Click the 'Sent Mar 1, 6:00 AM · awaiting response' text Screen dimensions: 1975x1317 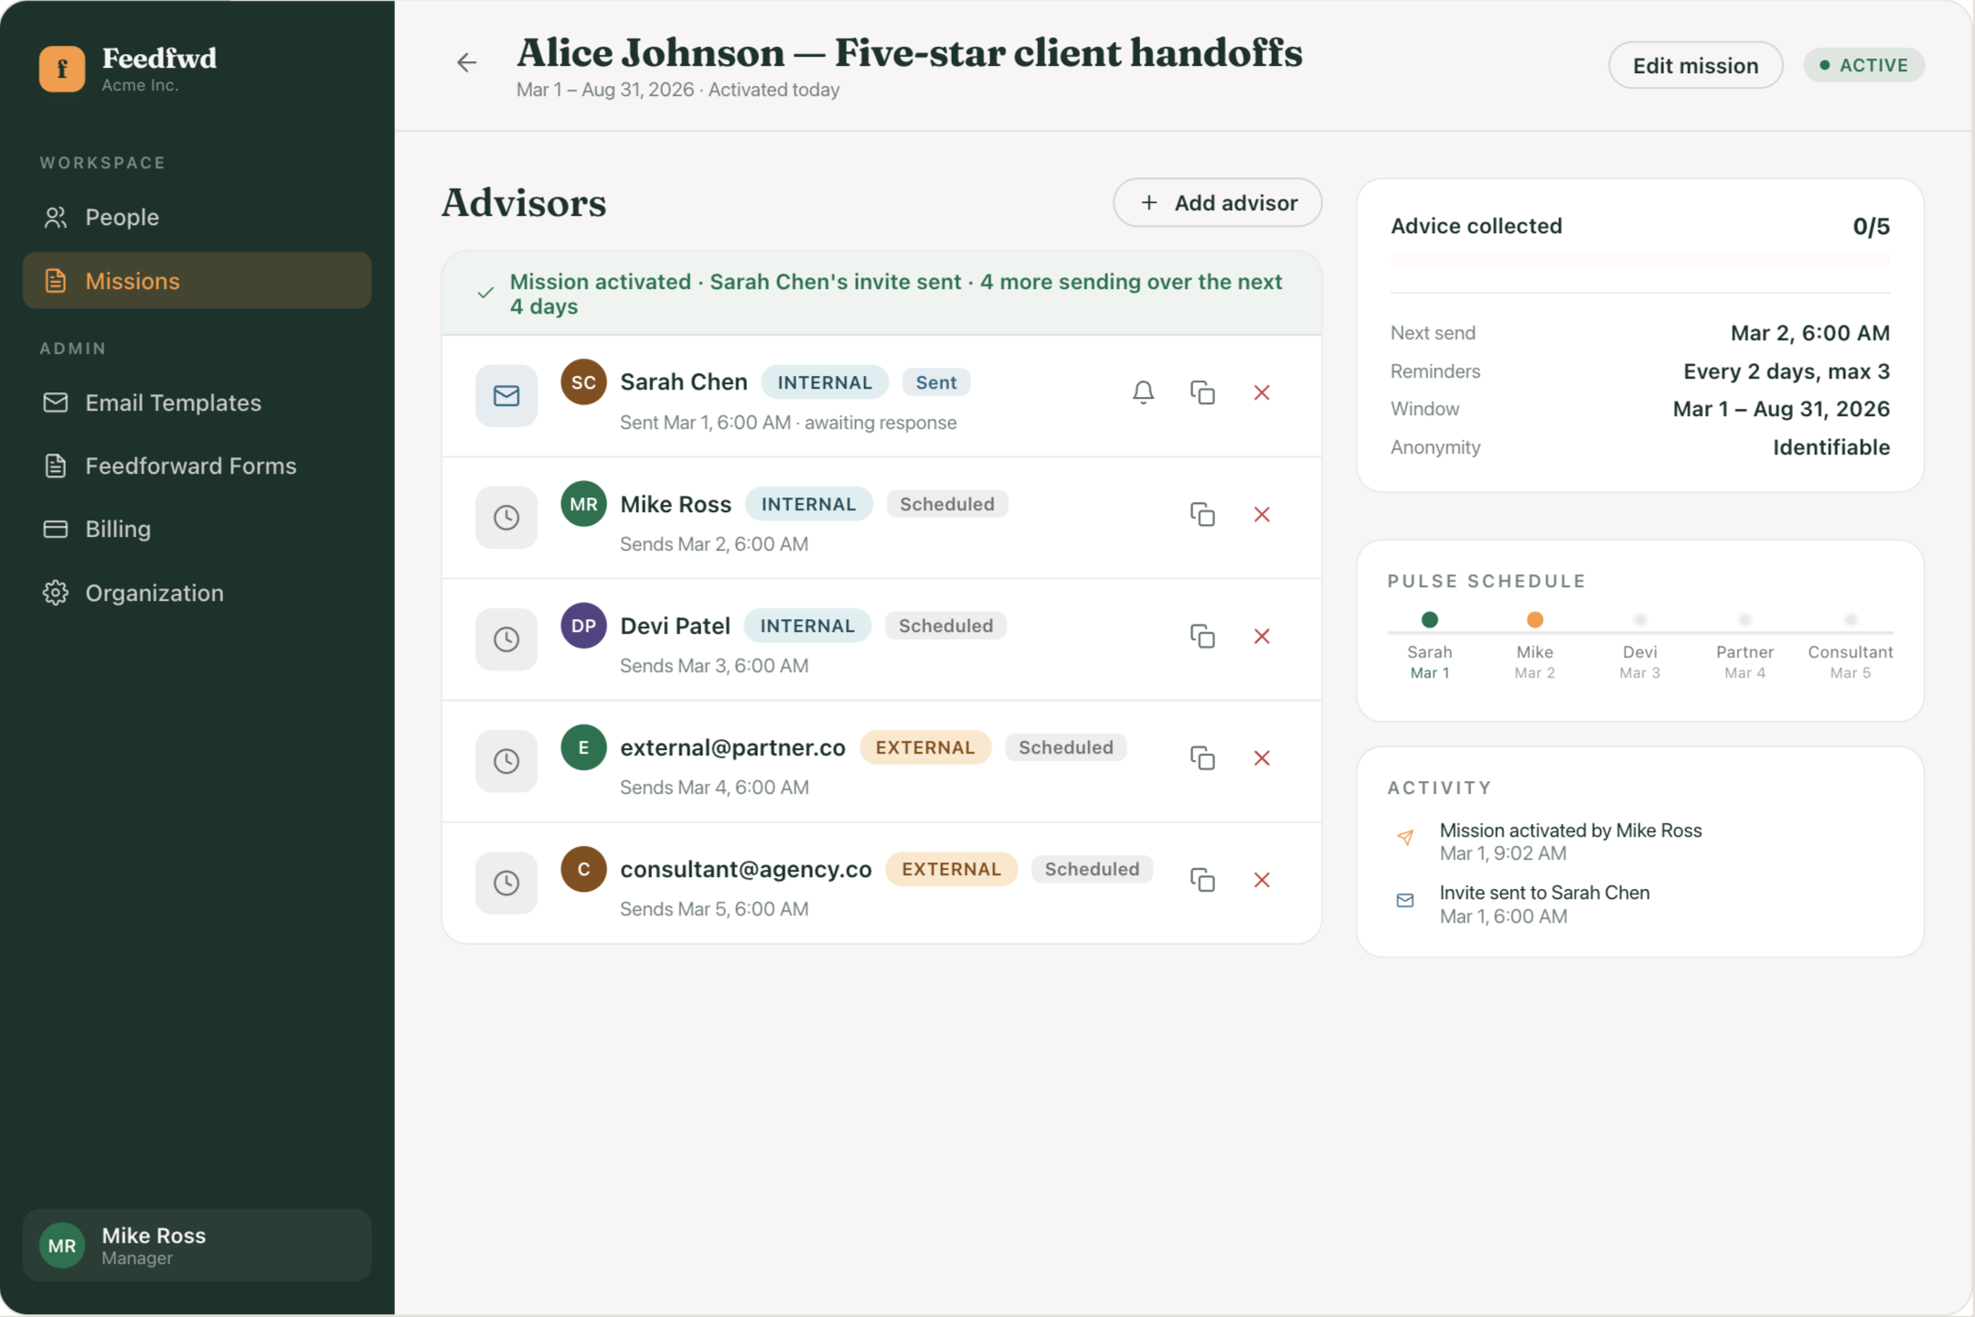[788, 423]
